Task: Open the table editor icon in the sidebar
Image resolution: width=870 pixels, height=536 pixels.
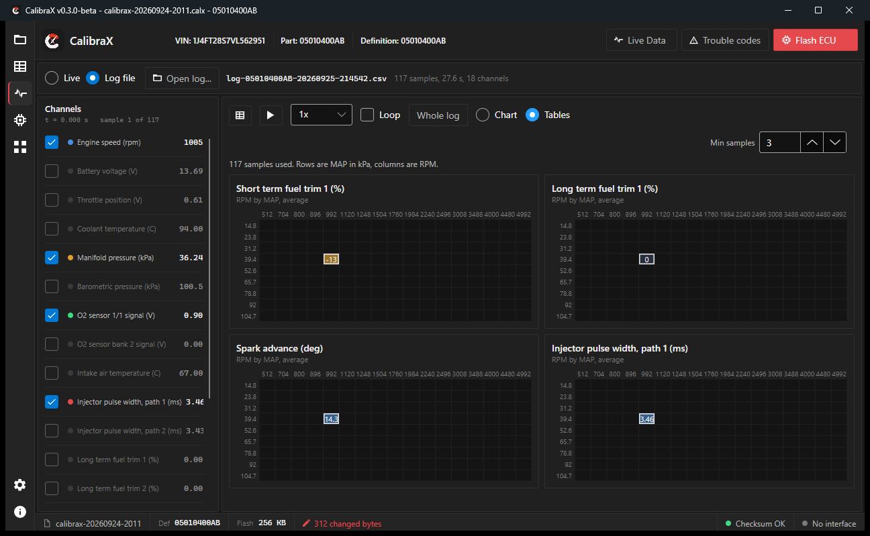Action: (x=20, y=66)
